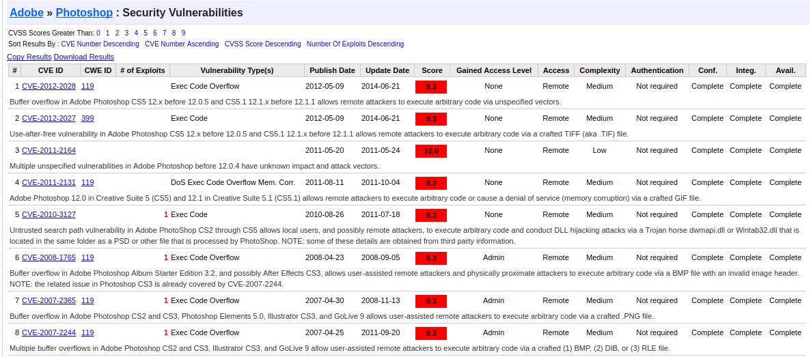Filter CVSS scores greater than 0
Viewport: 811px width, 357px height.
point(98,33)
